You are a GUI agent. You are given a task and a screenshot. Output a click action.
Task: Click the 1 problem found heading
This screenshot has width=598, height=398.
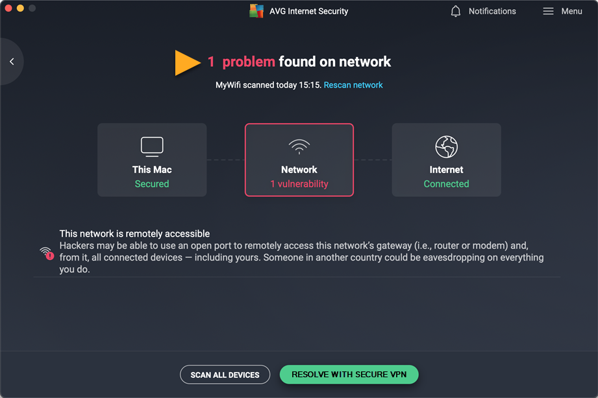299,62
